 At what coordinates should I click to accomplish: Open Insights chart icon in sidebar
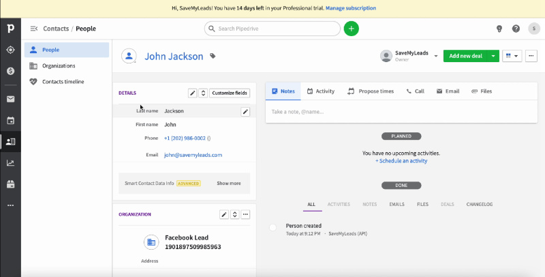point(10,163)
